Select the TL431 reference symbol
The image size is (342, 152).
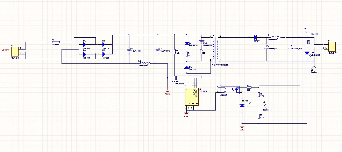[x=242, y=106]
